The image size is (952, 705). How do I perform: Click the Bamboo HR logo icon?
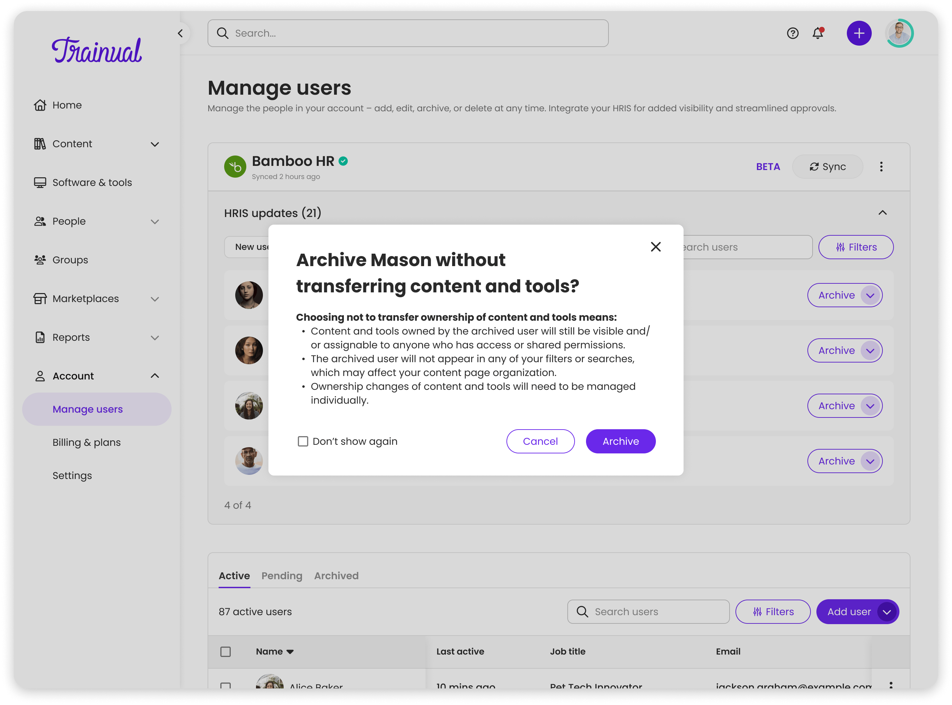pos(235,167)
